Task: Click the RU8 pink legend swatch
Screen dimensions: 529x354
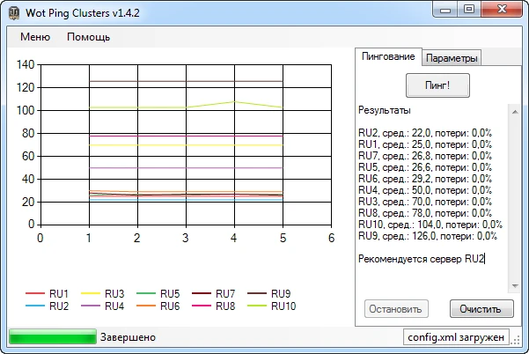Action: click(201, 306)
